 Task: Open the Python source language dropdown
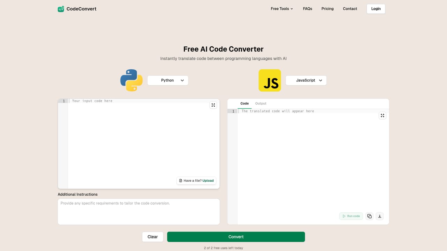[168, 80]
